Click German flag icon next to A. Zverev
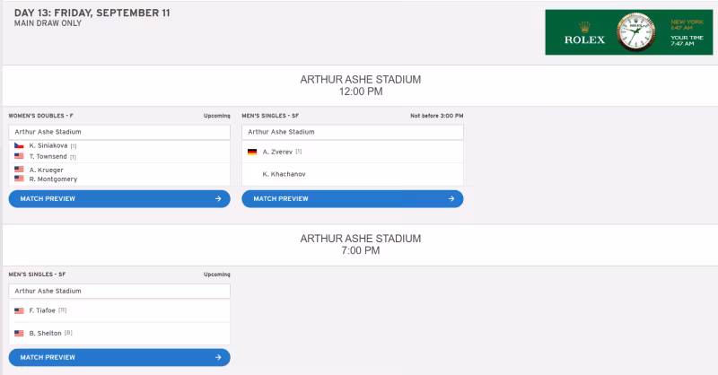The height and width of the screenshot is (375, 718). (252, 152)
